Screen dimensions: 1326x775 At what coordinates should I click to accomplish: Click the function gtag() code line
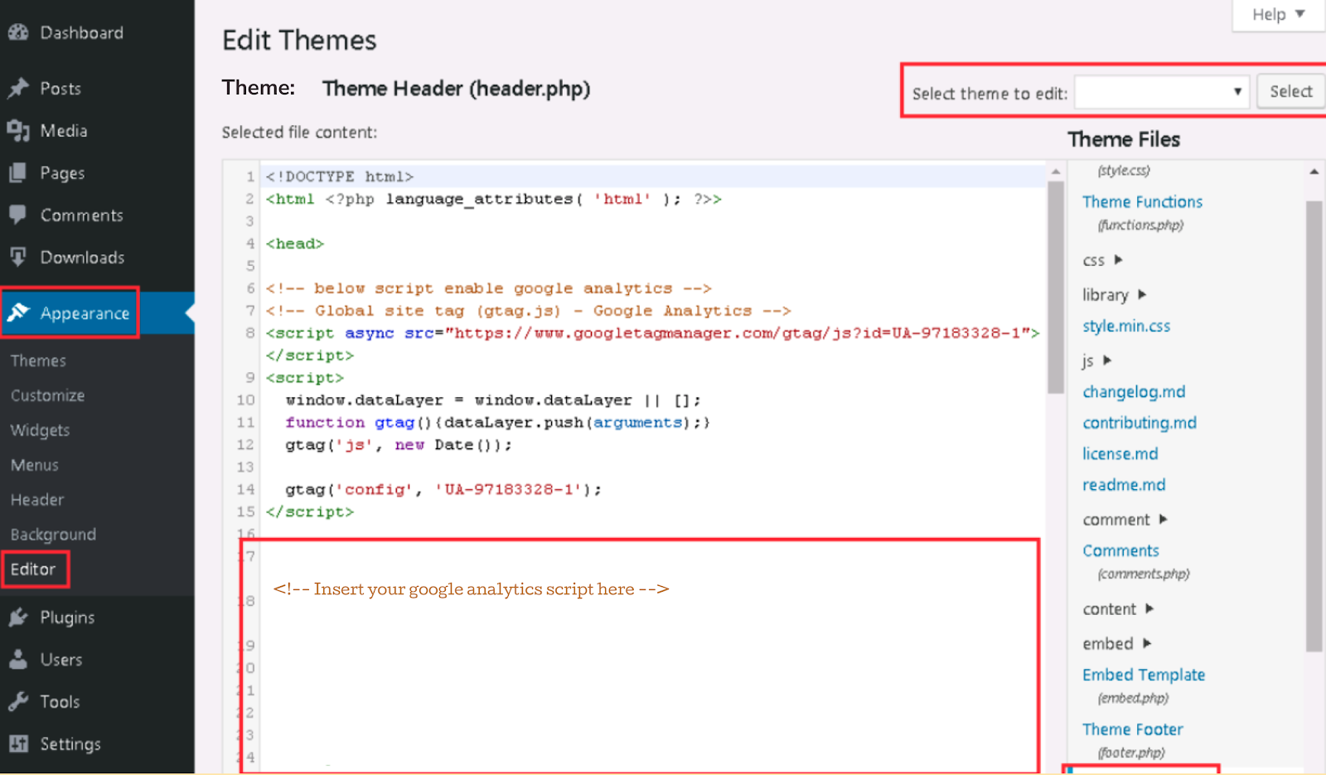pyautogui.click(x=498, y=423)
